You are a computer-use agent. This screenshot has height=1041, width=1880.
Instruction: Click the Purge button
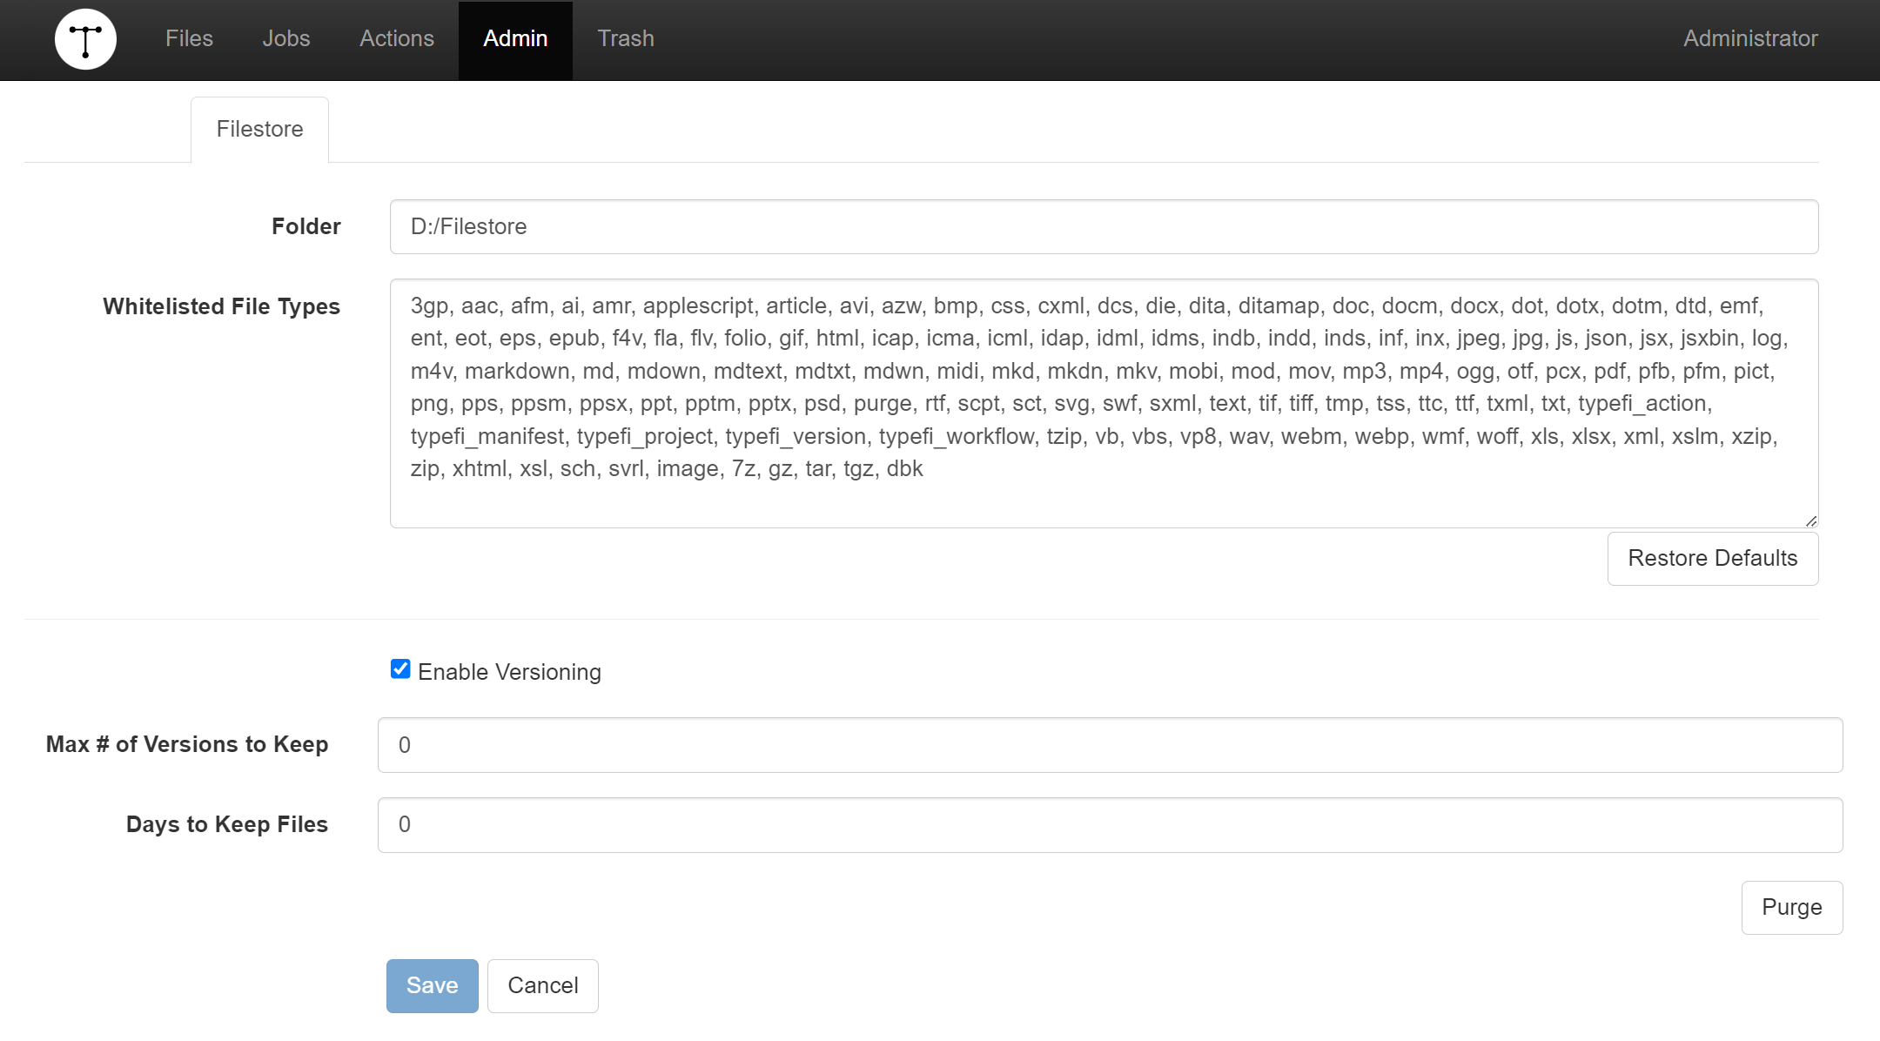pyautogui.click(x=1791, y=907)
